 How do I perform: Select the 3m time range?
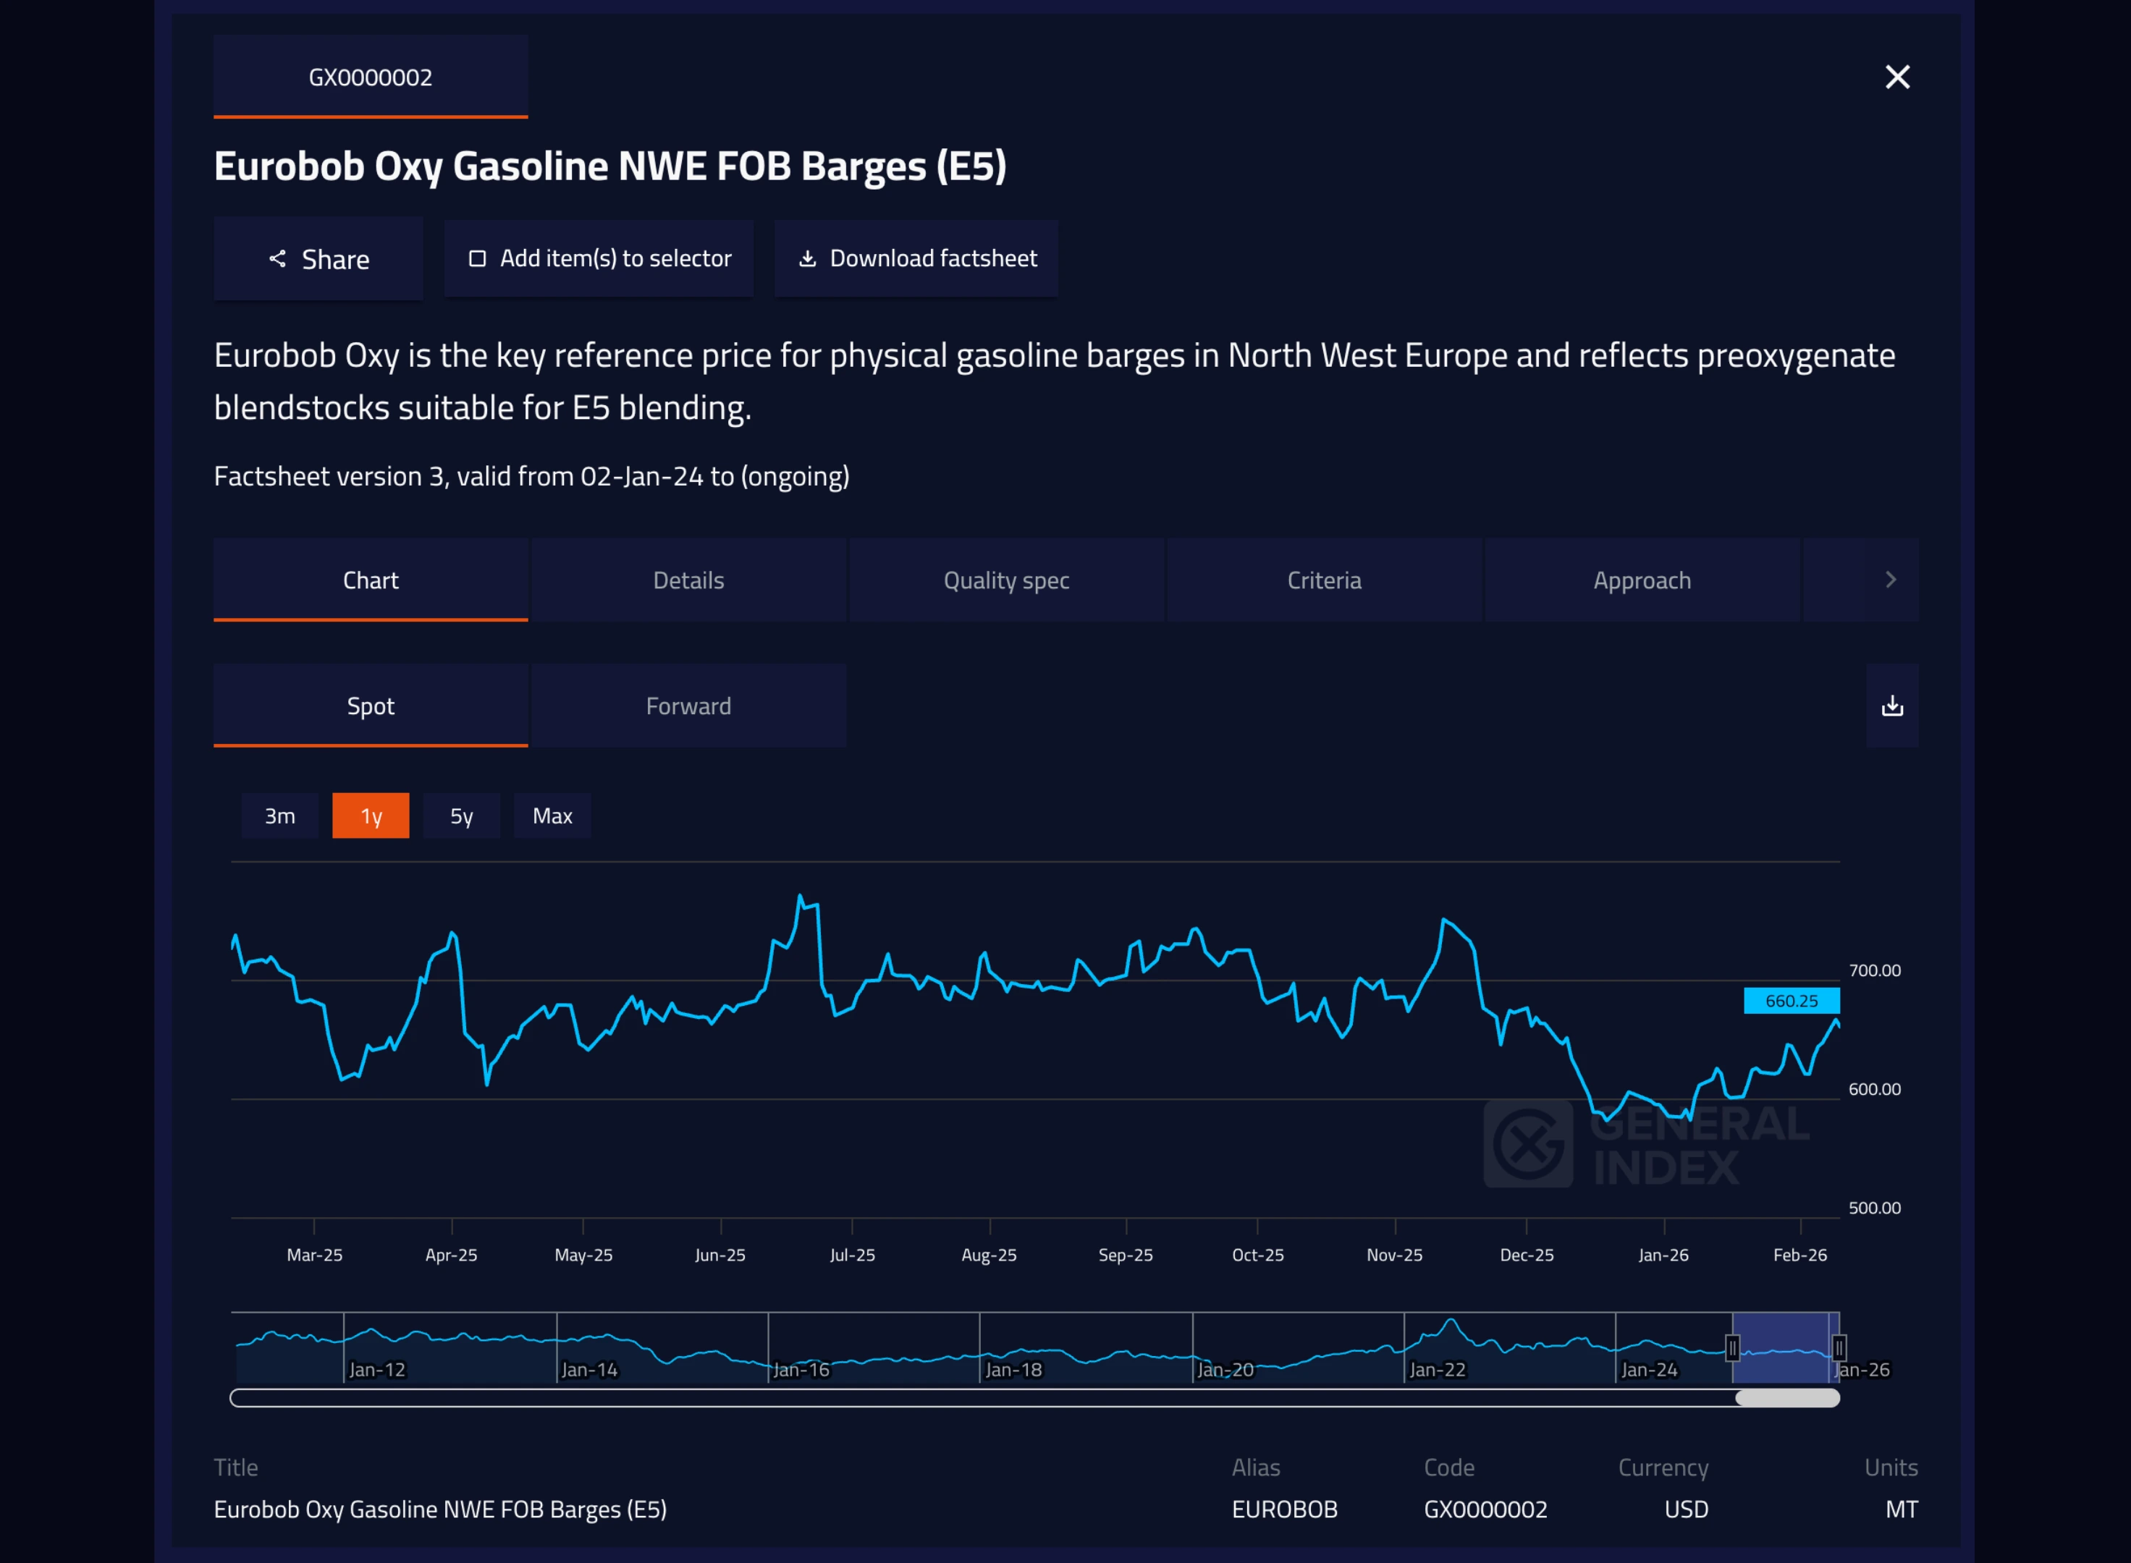point(280,816)
